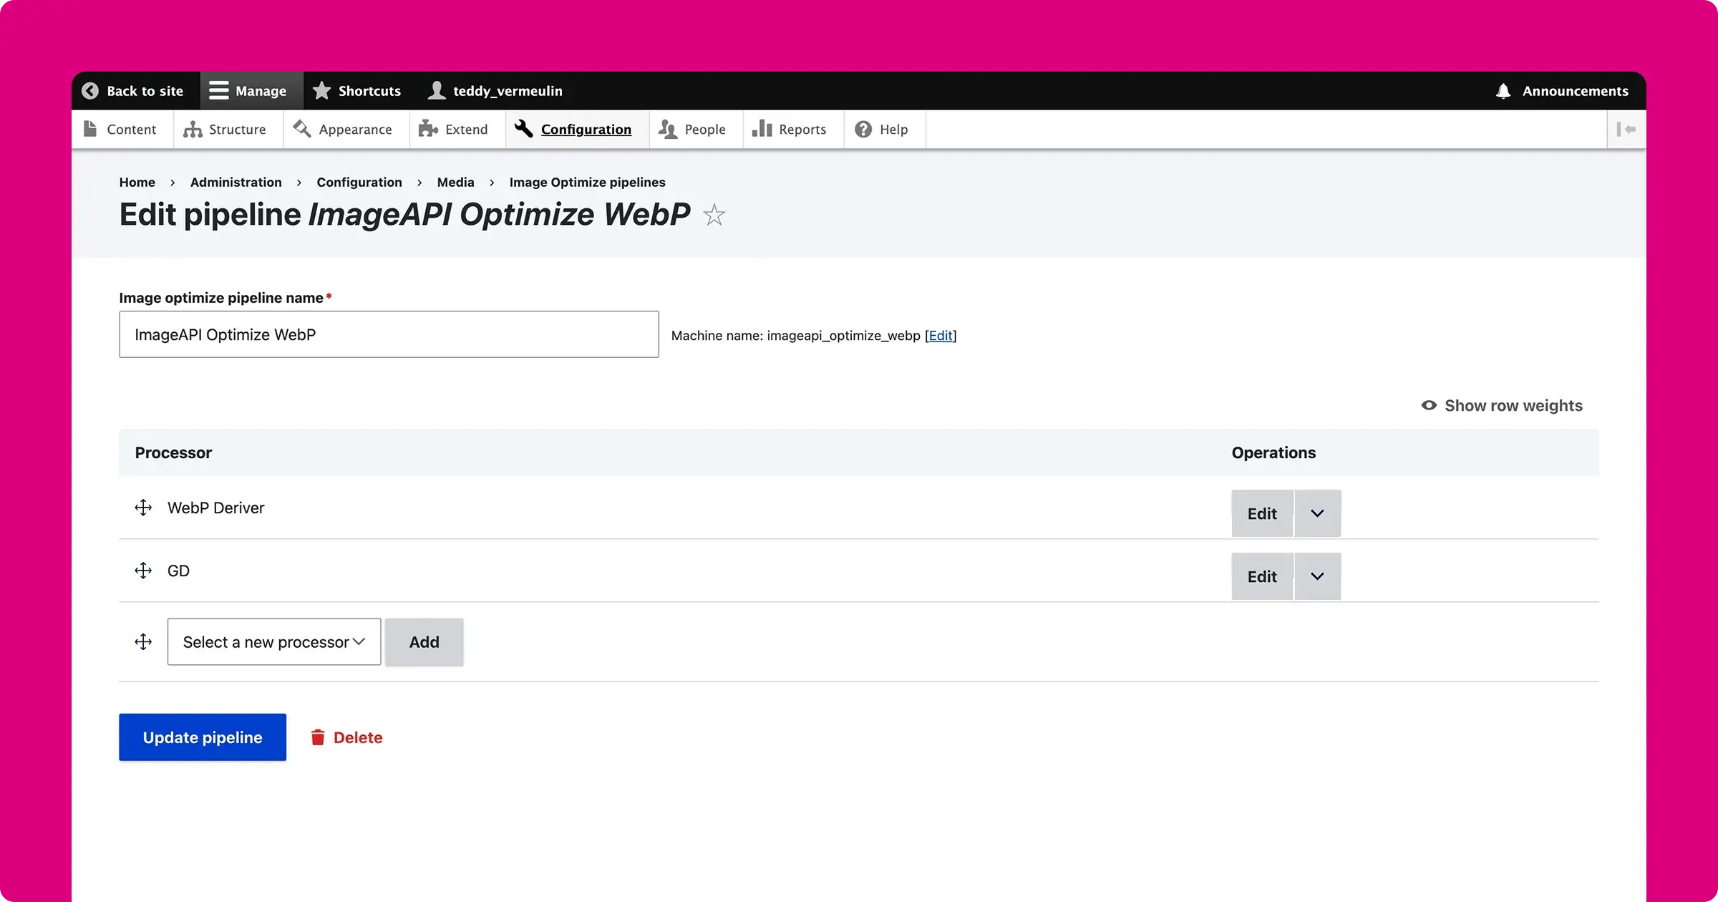
Task: Collapse toolbar with orientation toggle icon
Action: [1626, 130]
